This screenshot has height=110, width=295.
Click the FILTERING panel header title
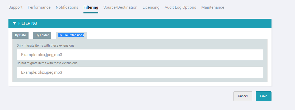pos(27,23)
